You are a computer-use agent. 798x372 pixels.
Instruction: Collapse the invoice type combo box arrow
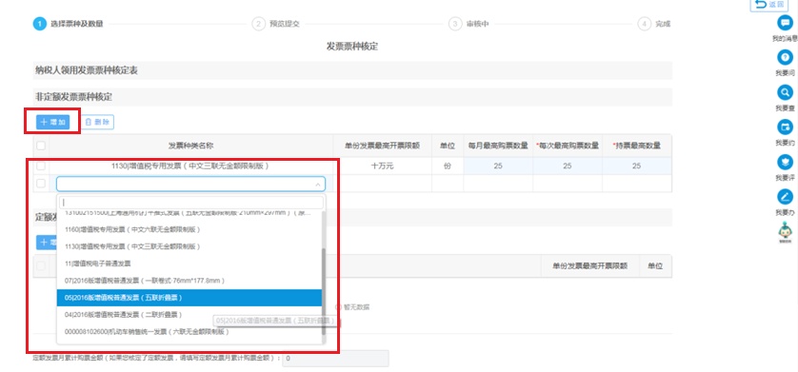coord(318,184)
